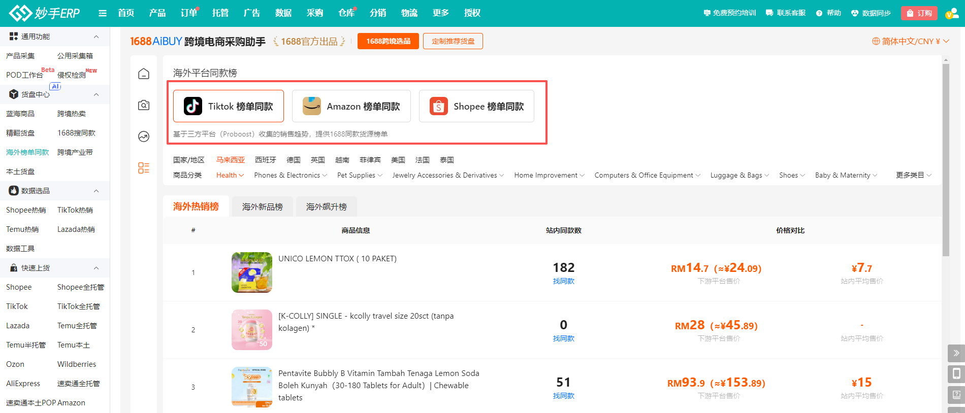Open the trend chart icon in side rail
This screenshot has height=413, width=965.
pyautogui.click(x=144, y=136)
